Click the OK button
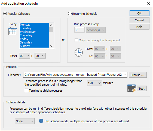Viewport: 153px width, 131px height. pos(139,13)
